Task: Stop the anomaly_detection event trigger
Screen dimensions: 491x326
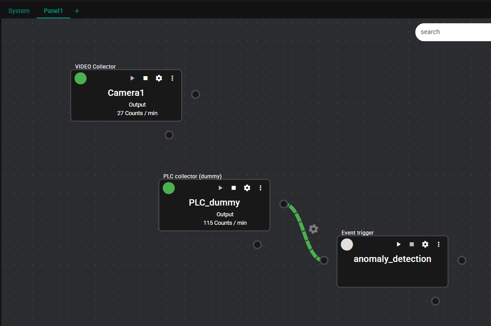Action: click(x=412, y=244)
